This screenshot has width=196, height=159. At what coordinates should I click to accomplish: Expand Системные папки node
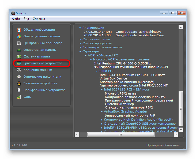[x=80, y=39]
